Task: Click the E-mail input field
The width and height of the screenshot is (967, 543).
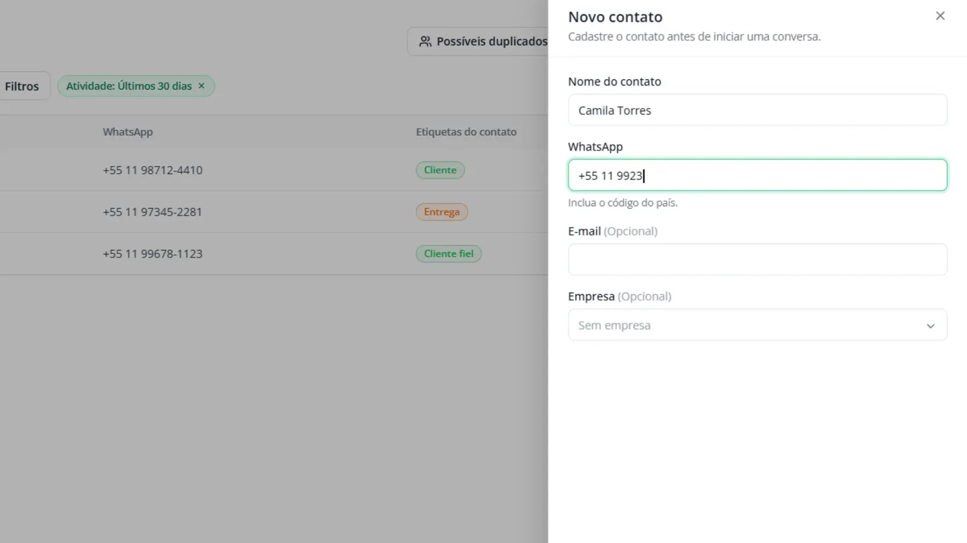Action: [757, 259]
